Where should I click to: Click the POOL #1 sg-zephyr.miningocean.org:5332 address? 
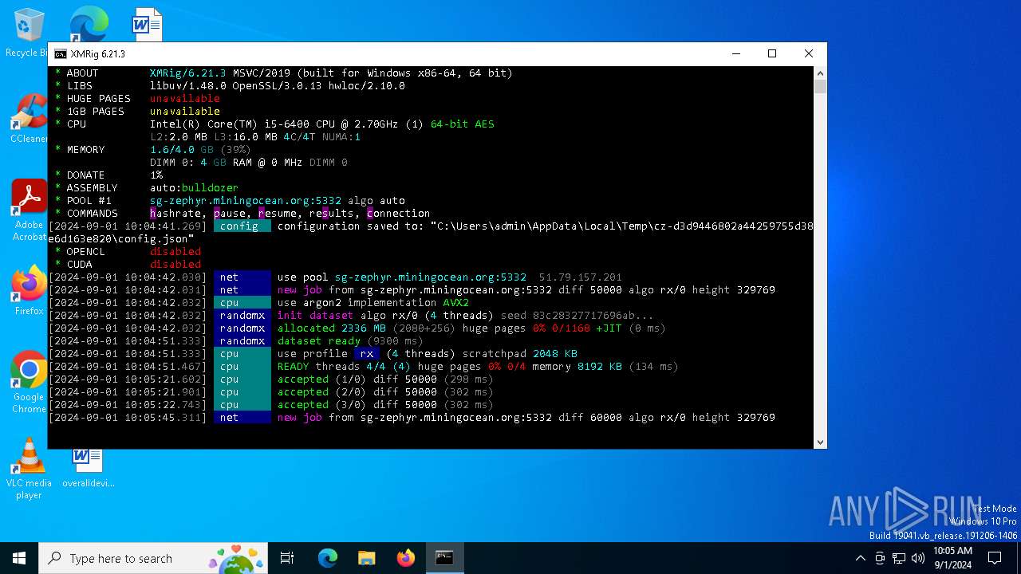(x=246, y=201)
